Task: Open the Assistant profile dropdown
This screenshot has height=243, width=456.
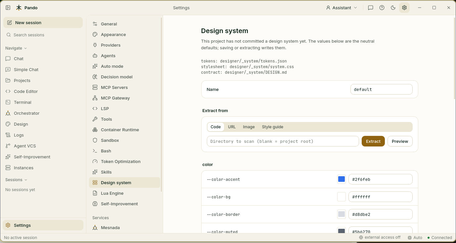Action: click(x=342, y=8)
